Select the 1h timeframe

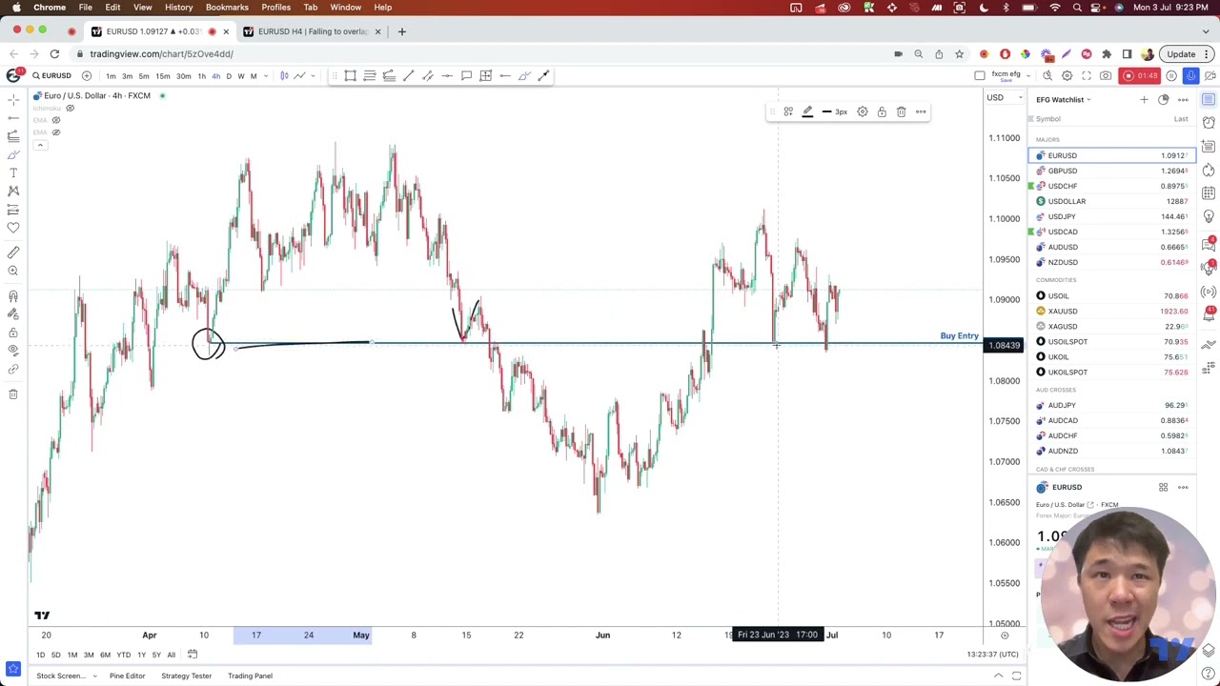tap(201, 76)
